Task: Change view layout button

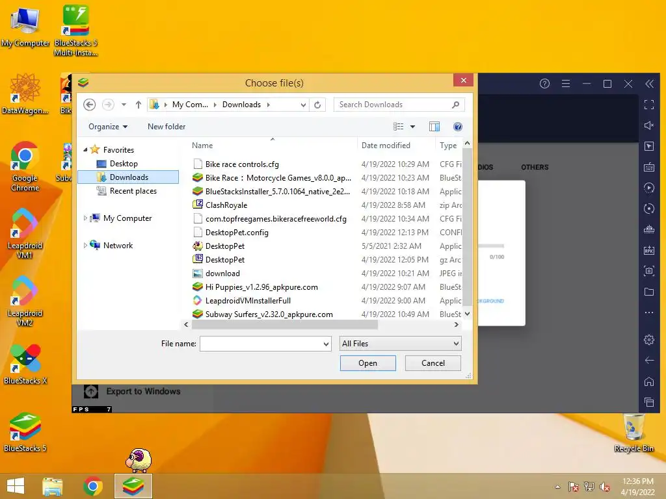Action: (x=399, y=127)
